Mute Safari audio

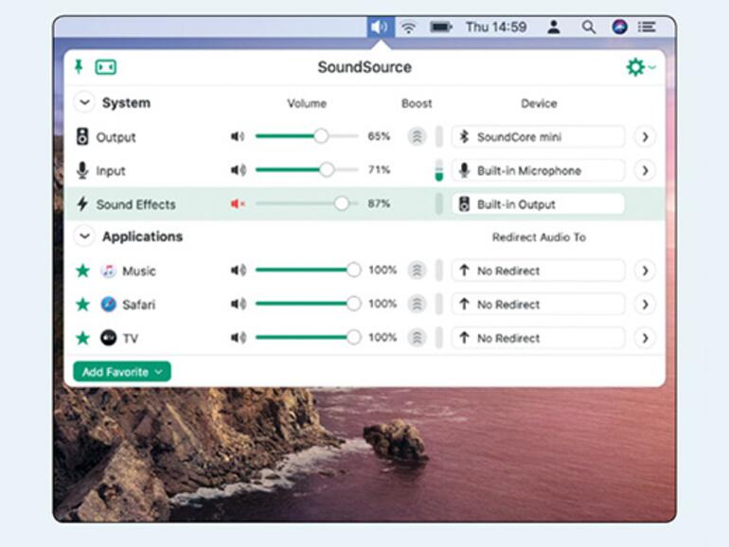(238, 304)
